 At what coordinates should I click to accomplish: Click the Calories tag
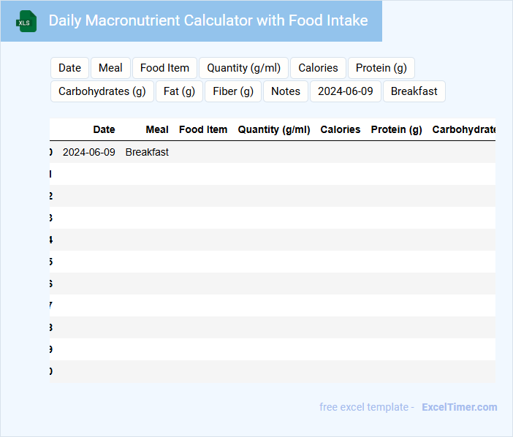point(318,68)
